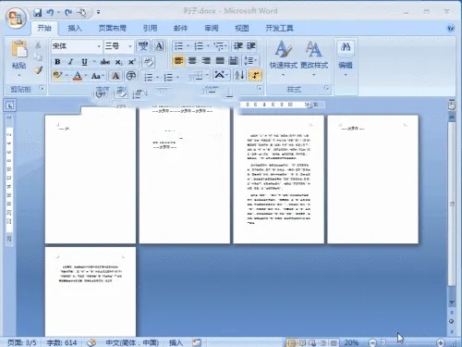Open the multilevel list button

pyautogui.click(x=220, y=46)
